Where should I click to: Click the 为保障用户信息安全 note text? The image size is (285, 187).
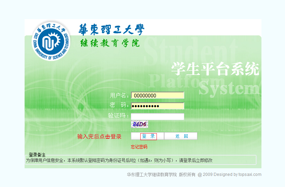[x=119, y=160]
